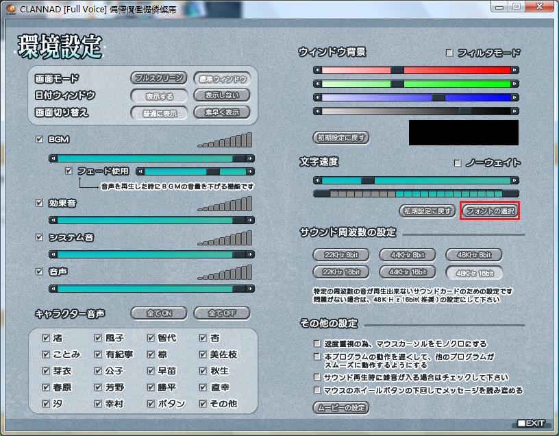Select 普通に表示 for screen transitions
This screenshot has width=559, height=436.
(x=159, y=113)
